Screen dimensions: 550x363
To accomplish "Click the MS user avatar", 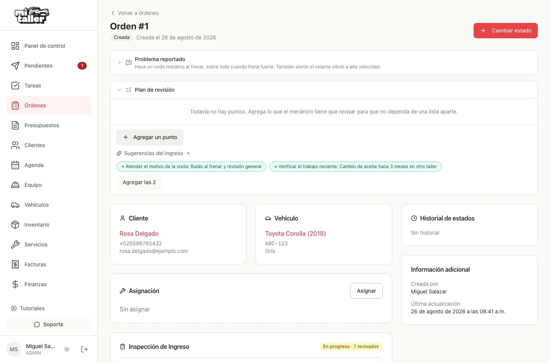I will pyautogui.click(x=14, y=349).
